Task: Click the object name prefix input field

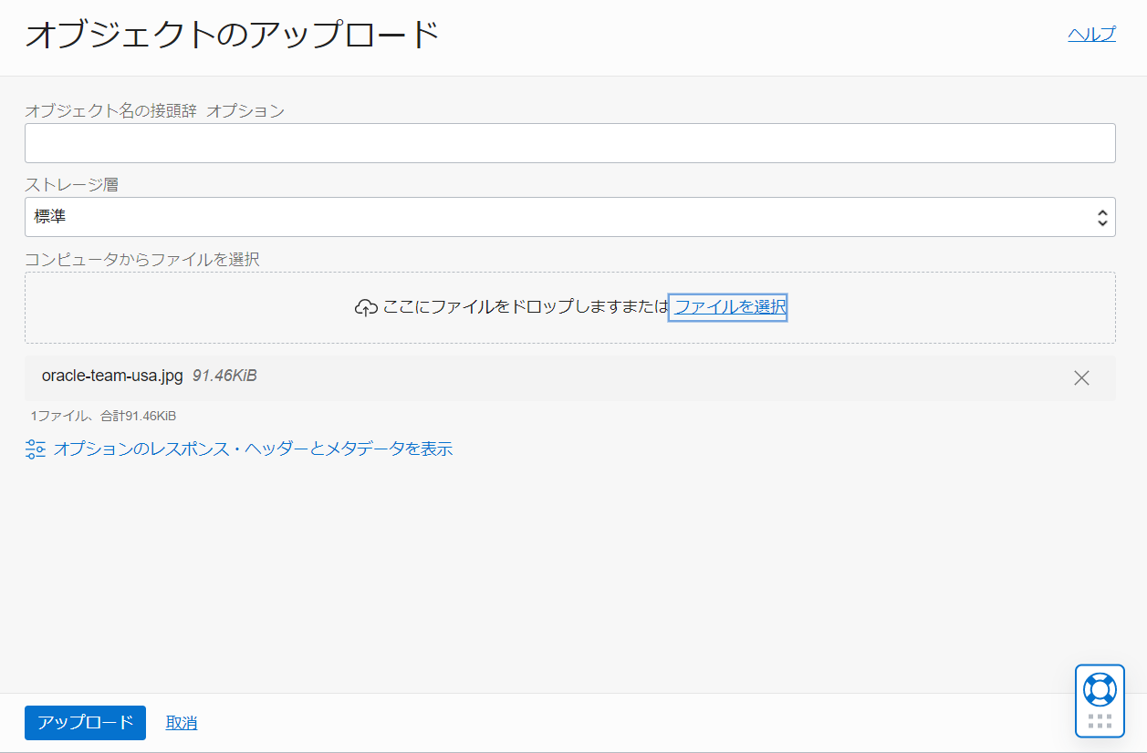Action: [x=569, y=142]
